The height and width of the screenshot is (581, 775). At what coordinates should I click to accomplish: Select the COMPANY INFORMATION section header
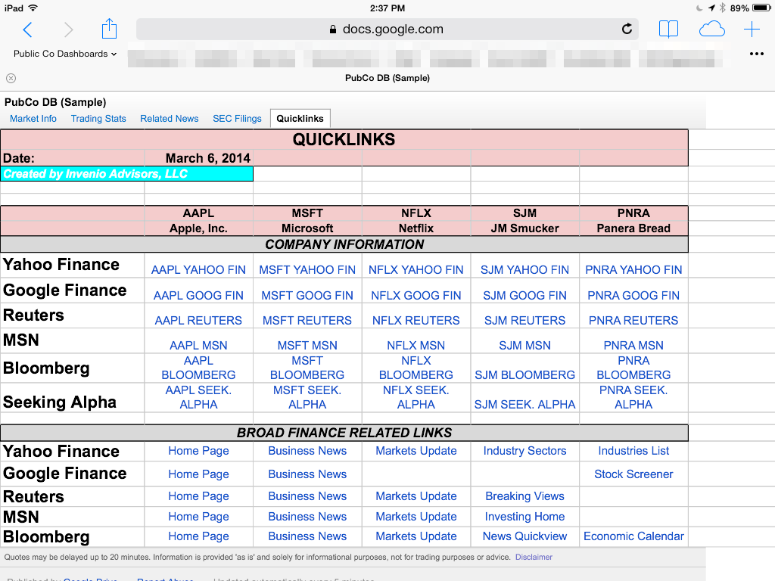(344, 244)
